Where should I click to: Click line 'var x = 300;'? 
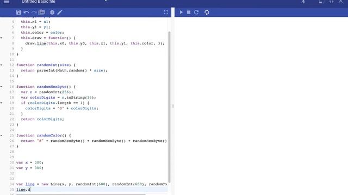coord(30,162)
